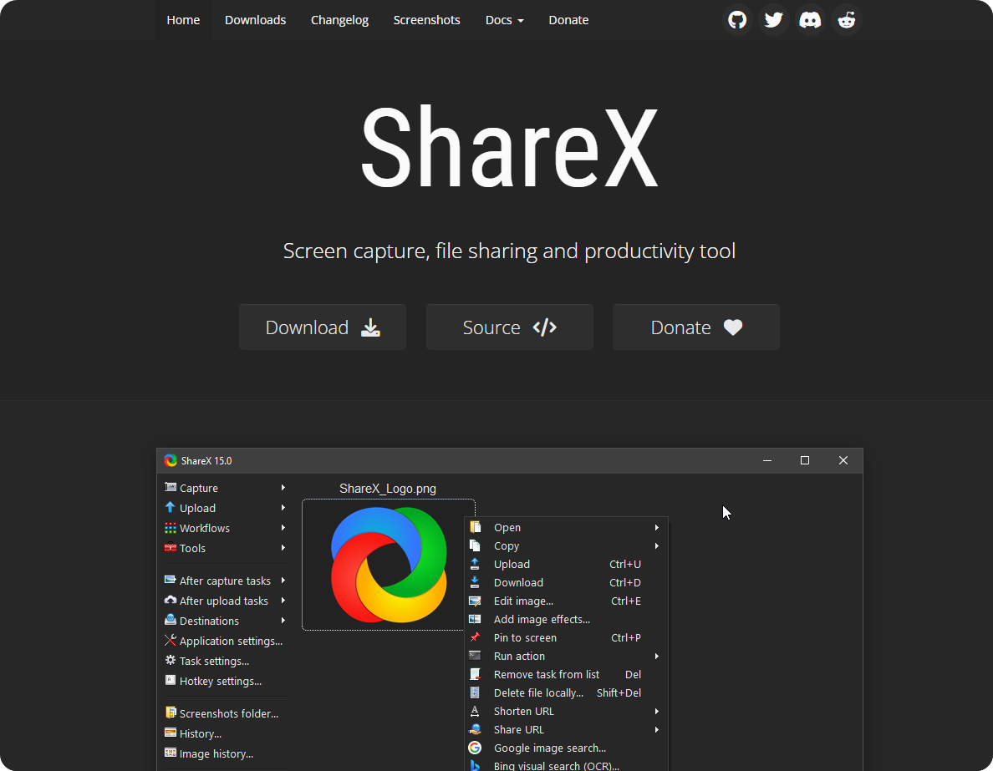The height and width of the screenshot is (771, 993).
Task: Click the Tools toolbox icon in sidebar
Action: (x=171, y=547)
